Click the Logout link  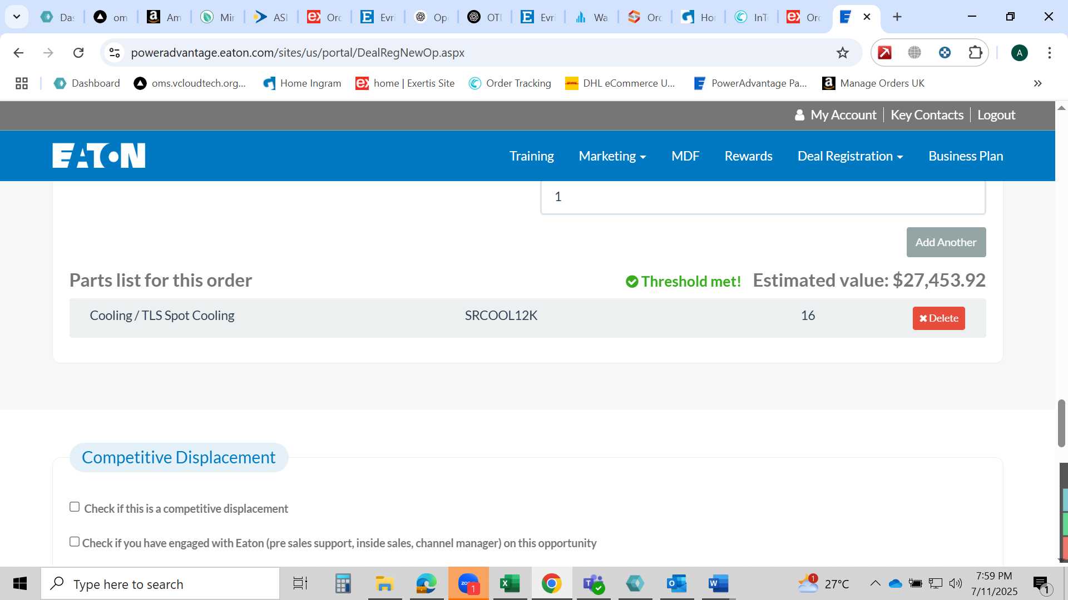(996, 115)
